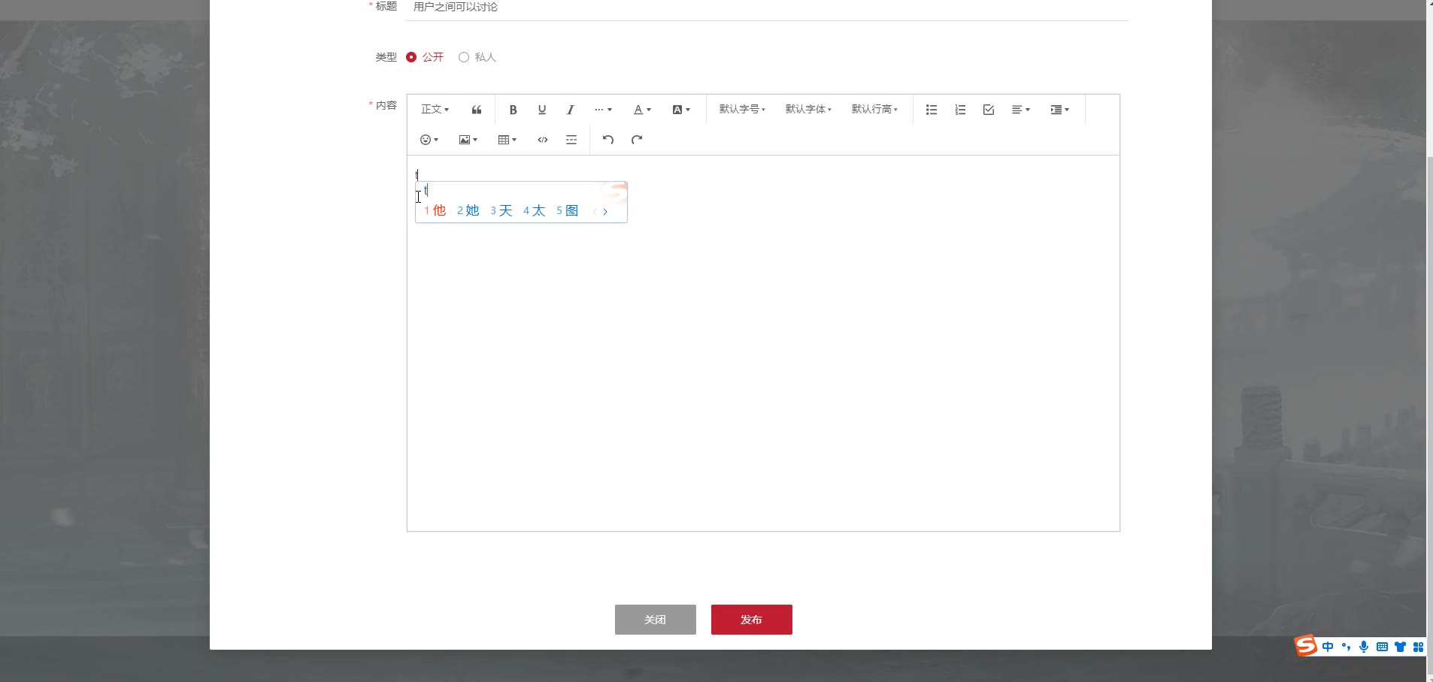Open Sogou skin shirt icon

(1400, 647)
